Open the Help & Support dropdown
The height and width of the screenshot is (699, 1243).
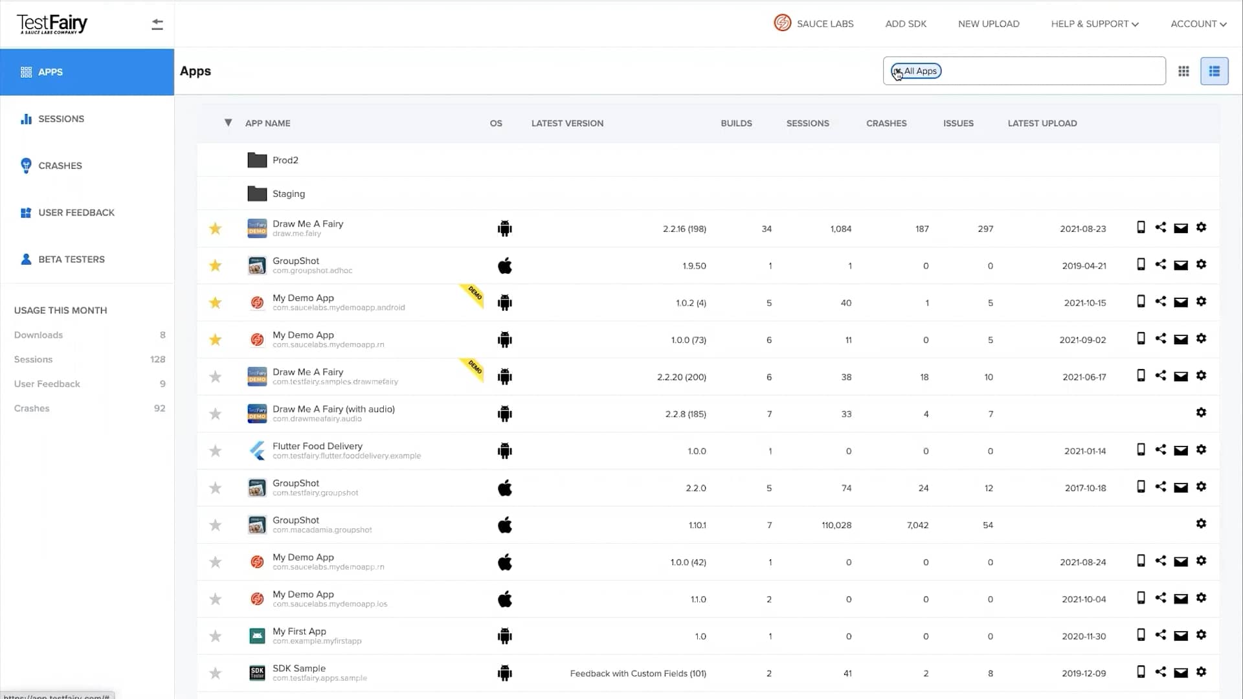[1094, 23]
